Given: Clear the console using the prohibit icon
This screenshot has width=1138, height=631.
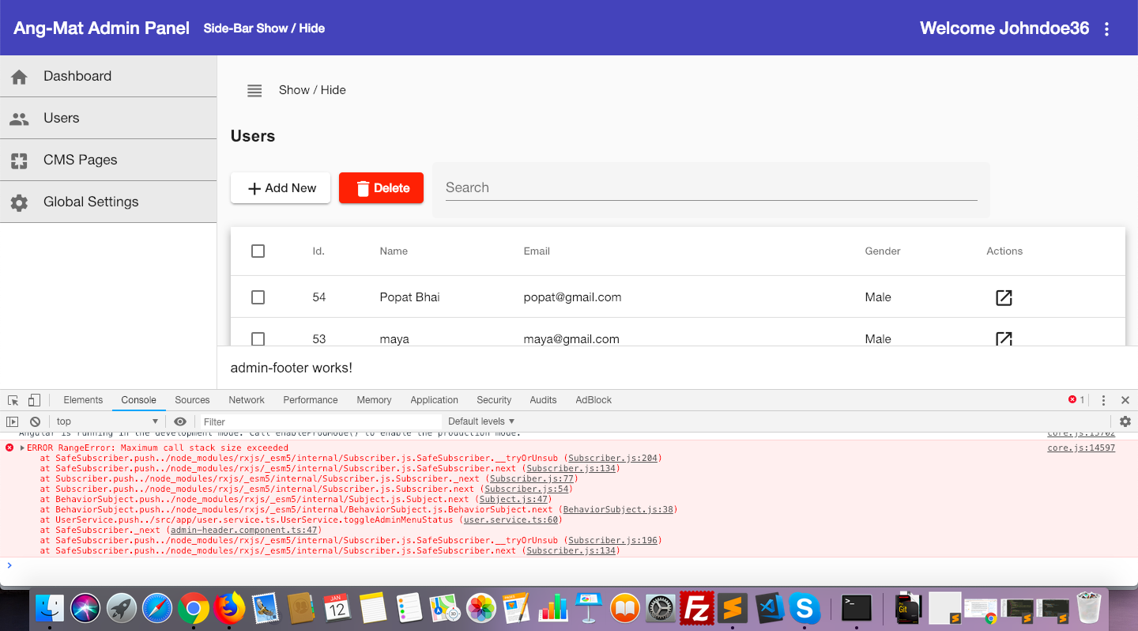Looking at the screenshot, I should [x=35, y=421].
